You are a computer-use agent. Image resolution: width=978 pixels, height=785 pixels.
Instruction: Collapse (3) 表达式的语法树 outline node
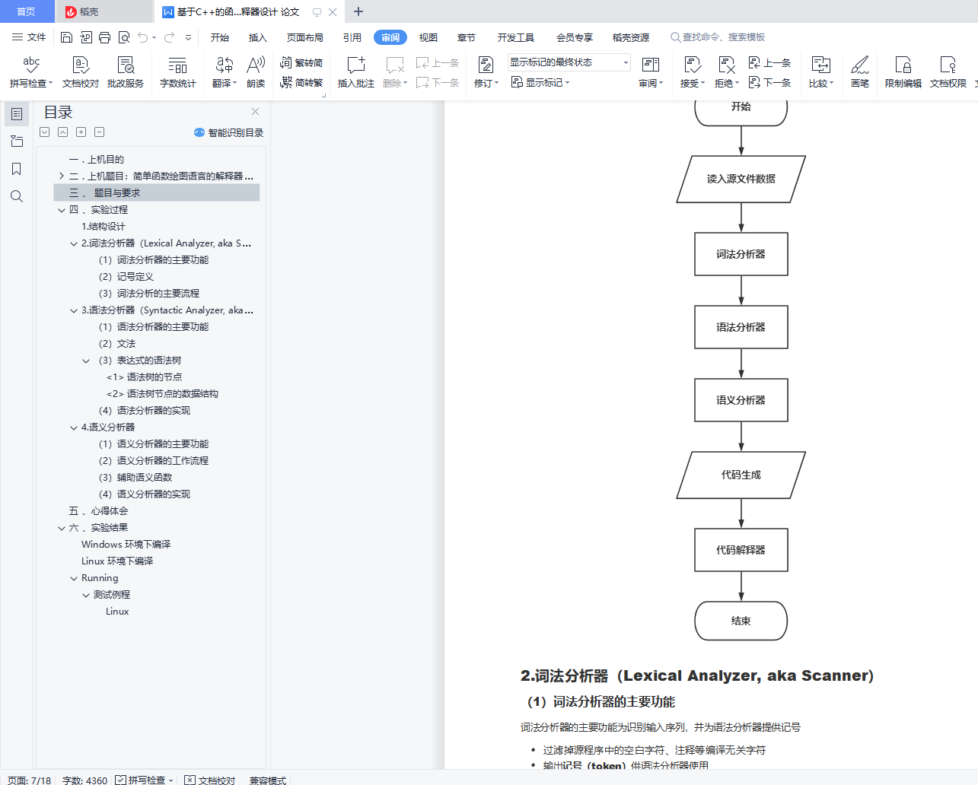pos(86,361)
